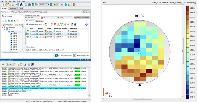198x103 pixels.
Task: Click the open folder icon in device table toolbar
Action: click(x=72, y=24)
